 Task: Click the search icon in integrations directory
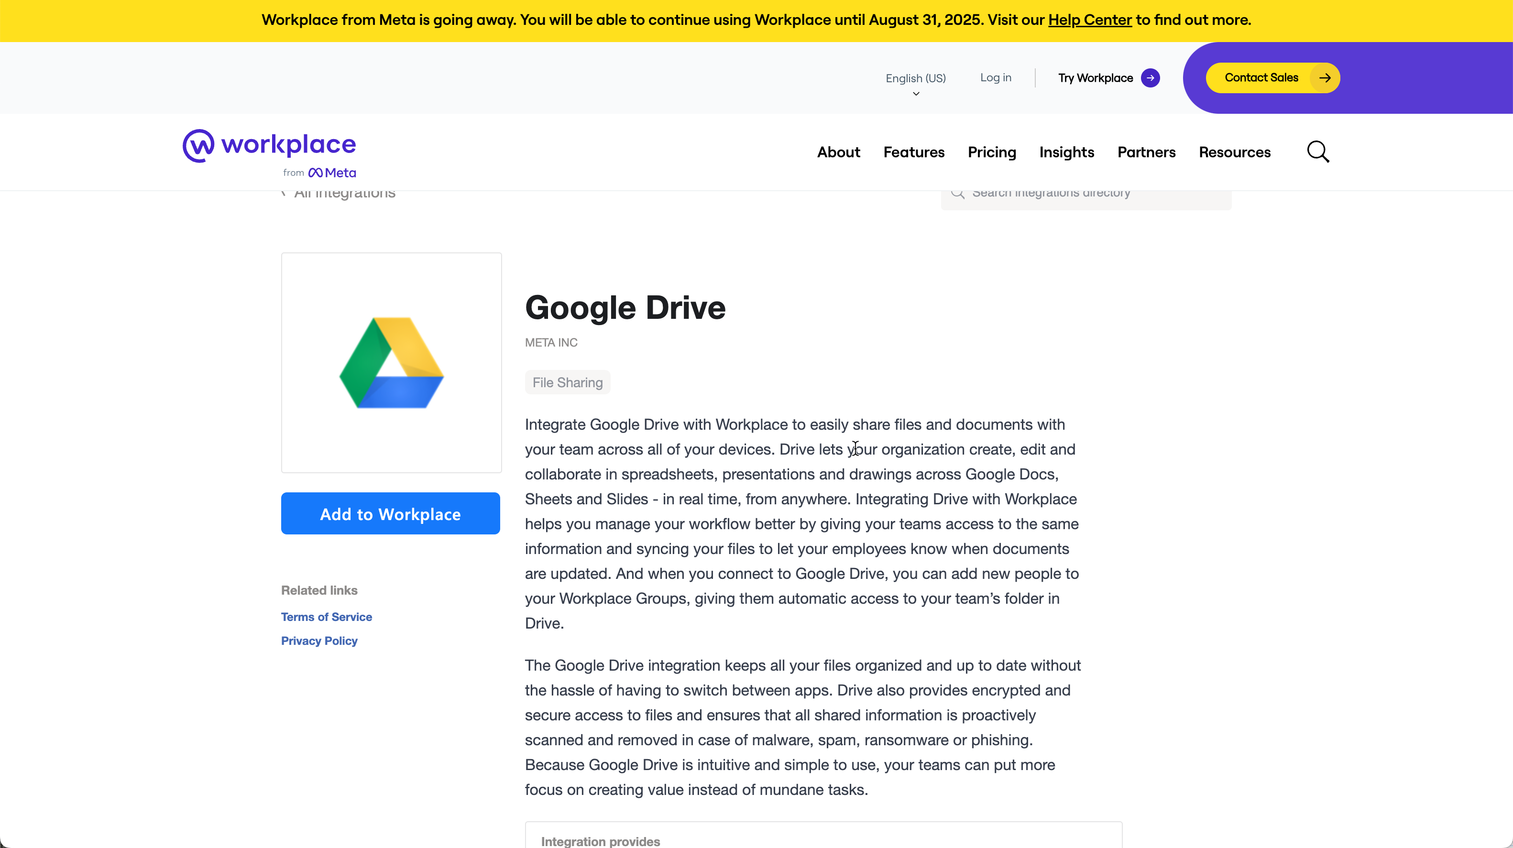click(x=957, y=193)
